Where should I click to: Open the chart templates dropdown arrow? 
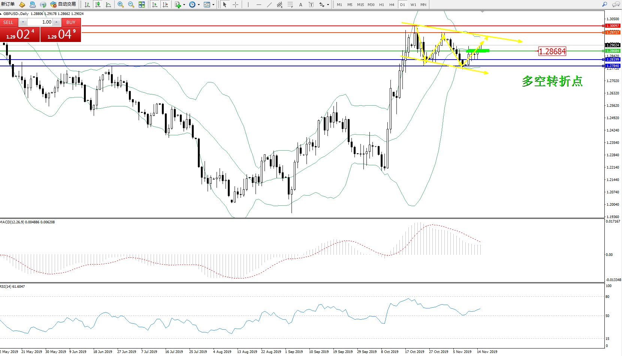[213, 5]
